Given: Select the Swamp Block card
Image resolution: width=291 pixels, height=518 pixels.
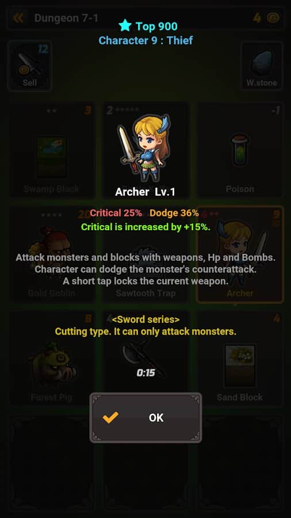Looking at the screenshot, I should click(x=51, y=150).
